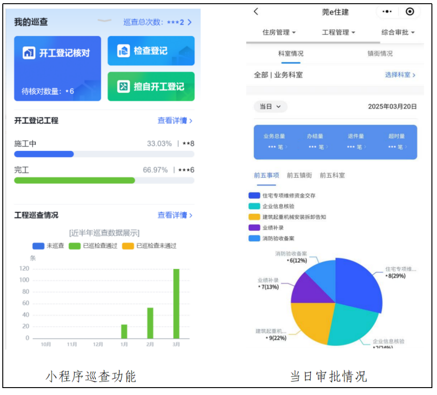Click the 检查登记 card icon
Image resolution: width=437 pixels, height=395 pixels.
point(123,50)
